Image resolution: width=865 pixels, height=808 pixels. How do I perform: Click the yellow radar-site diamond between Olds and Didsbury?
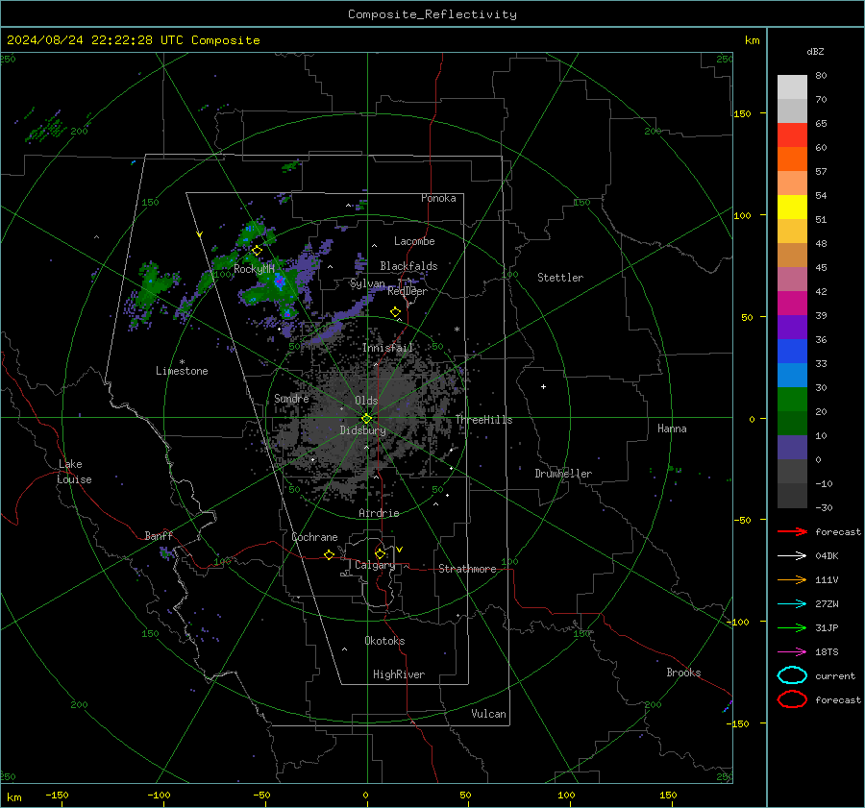(x=367, y=419)
